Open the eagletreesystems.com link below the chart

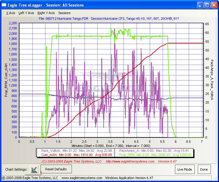click(x=130, y=161)
